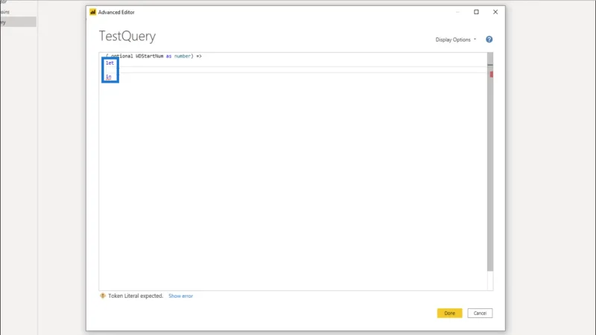Click the Cancel button
This screenshot has width=596, height=335.
pyautogui.click(x=480, y=313)
